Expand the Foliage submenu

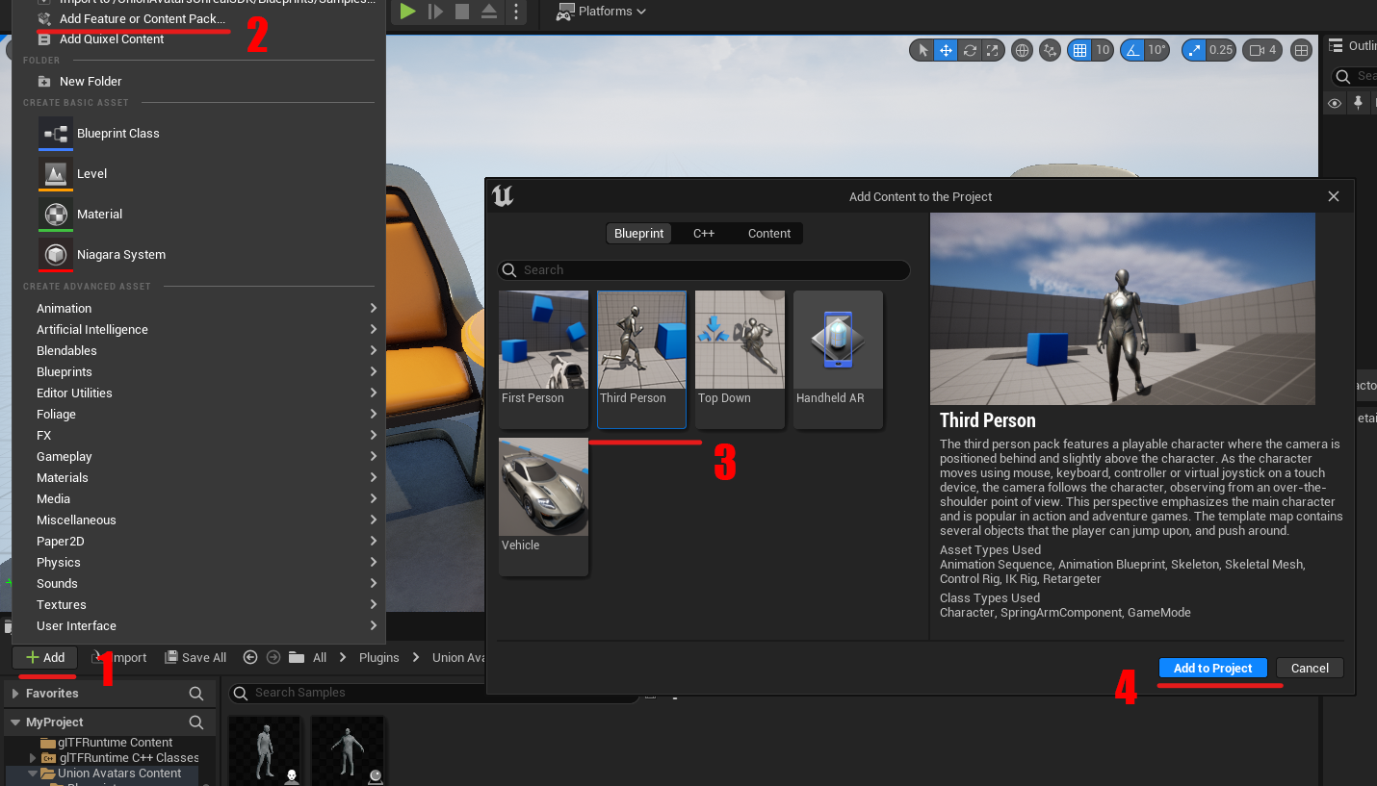click(198, 415)
